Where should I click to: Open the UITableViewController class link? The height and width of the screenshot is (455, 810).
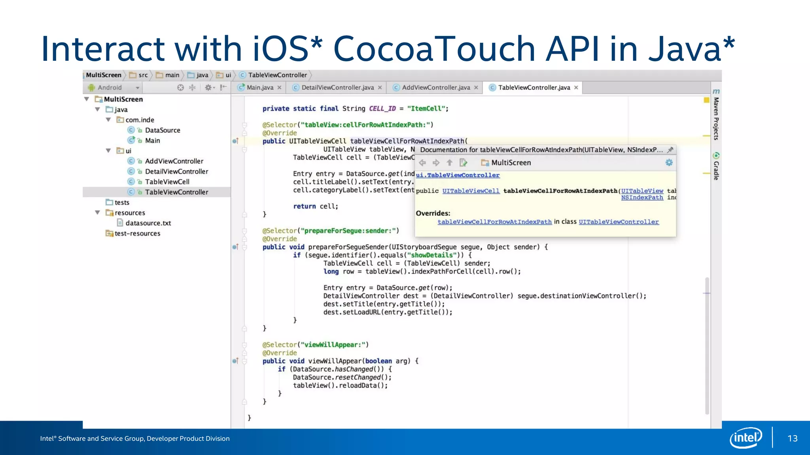pos(619,222)
